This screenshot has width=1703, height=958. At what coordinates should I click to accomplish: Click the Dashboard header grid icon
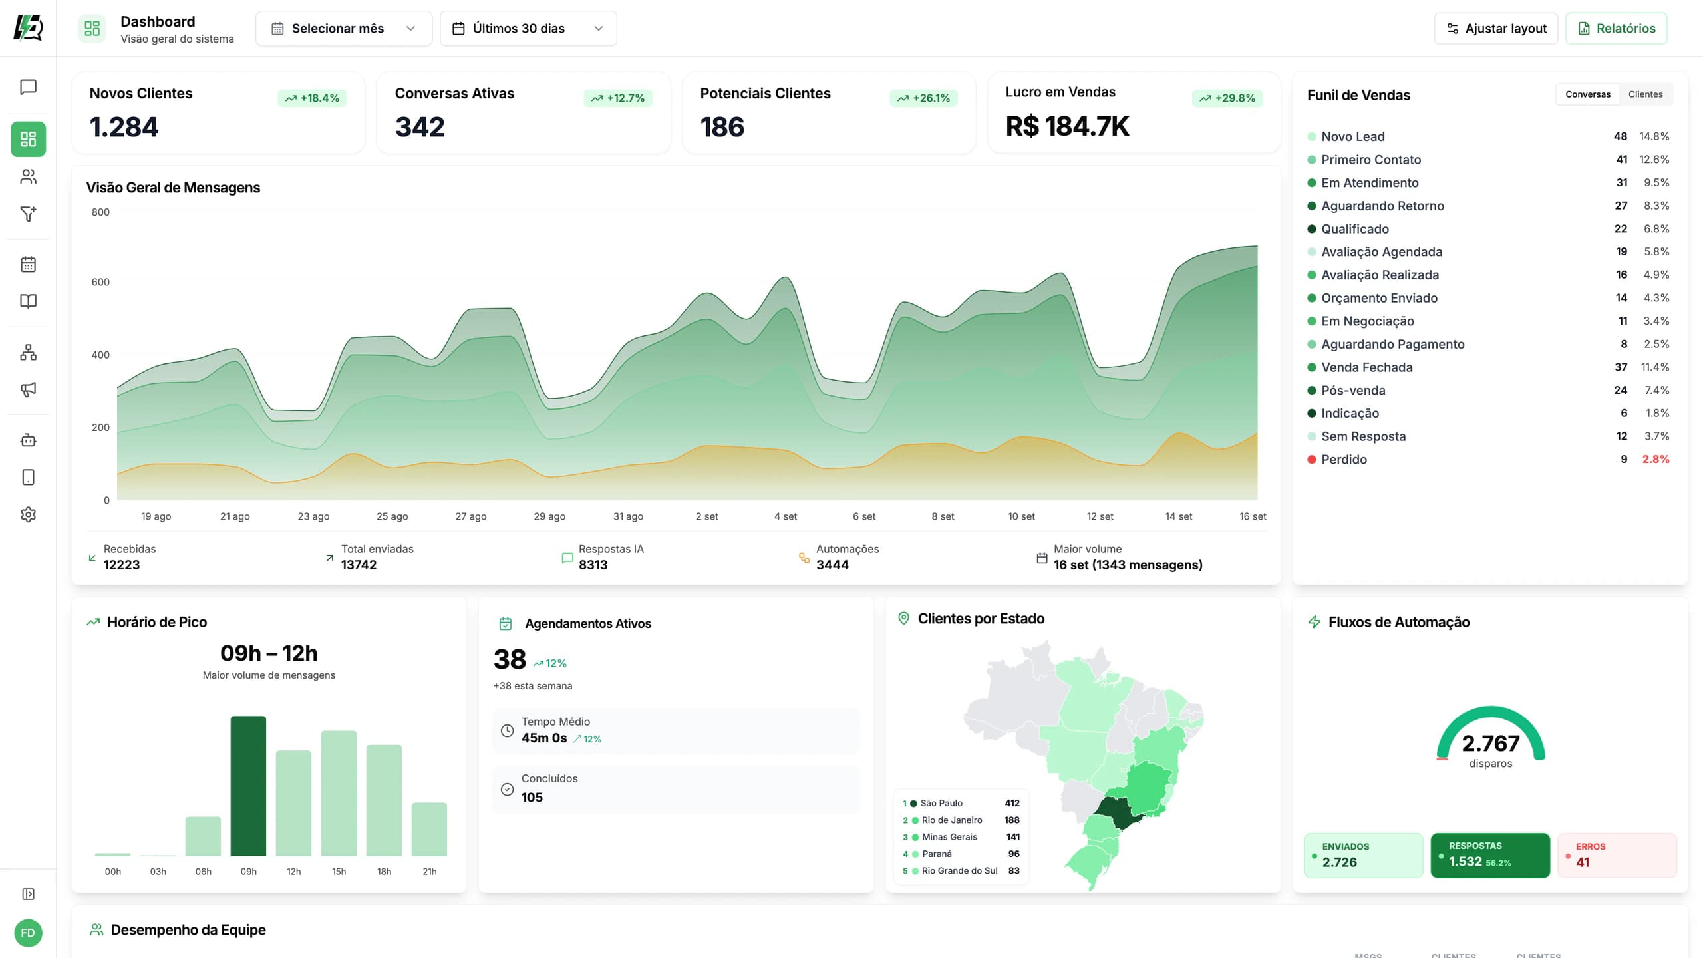[92, 28]
